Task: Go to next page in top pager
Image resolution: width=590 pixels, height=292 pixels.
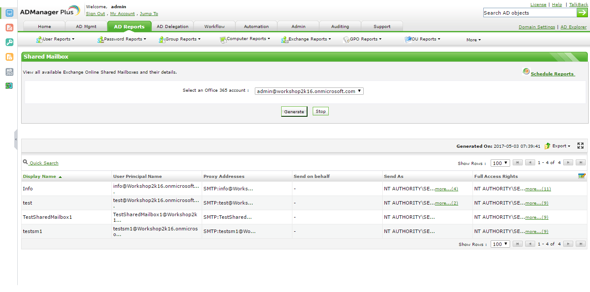Action: click(x=568, y=163)
